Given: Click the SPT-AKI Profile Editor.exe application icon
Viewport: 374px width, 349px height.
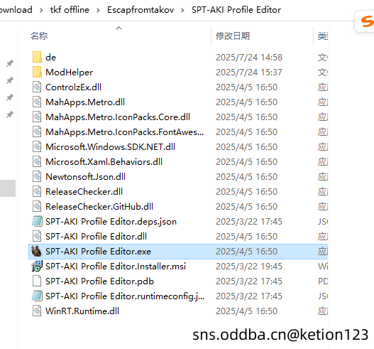Looking at the screenshot, I should tap(36, 251).
